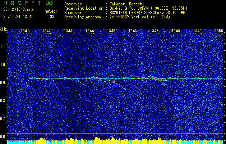Screen dimensions: 226x144
Task: Click the Observer label
Action: click(x=73, y=4)
